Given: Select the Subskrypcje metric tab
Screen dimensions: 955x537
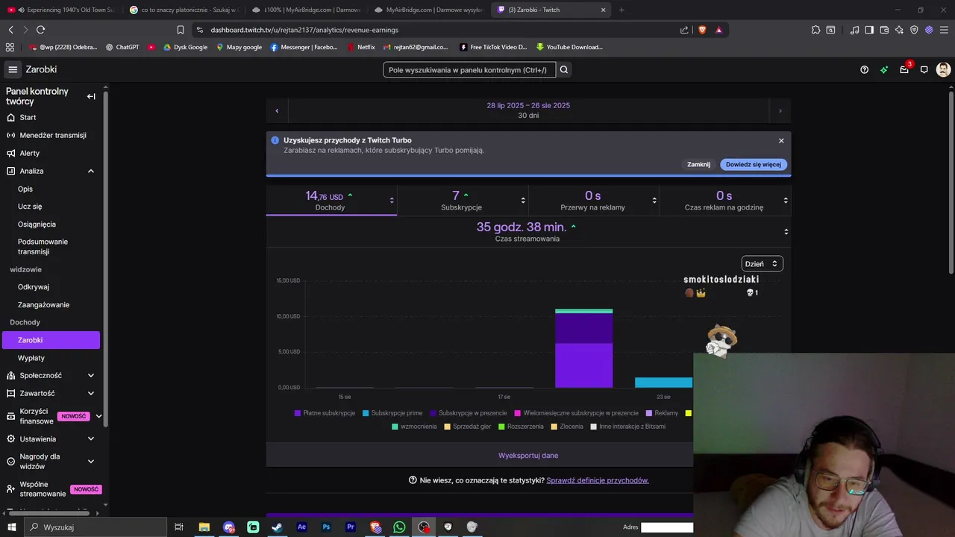Looking at the screenshot, I should pyautogui.click(x=463, y=201).
